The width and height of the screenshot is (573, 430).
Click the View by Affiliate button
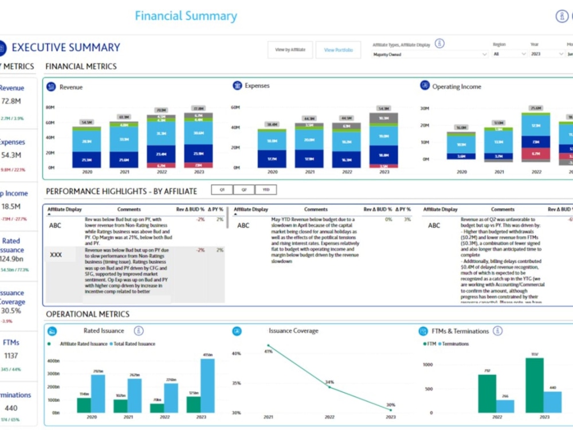tap(290, 50)
